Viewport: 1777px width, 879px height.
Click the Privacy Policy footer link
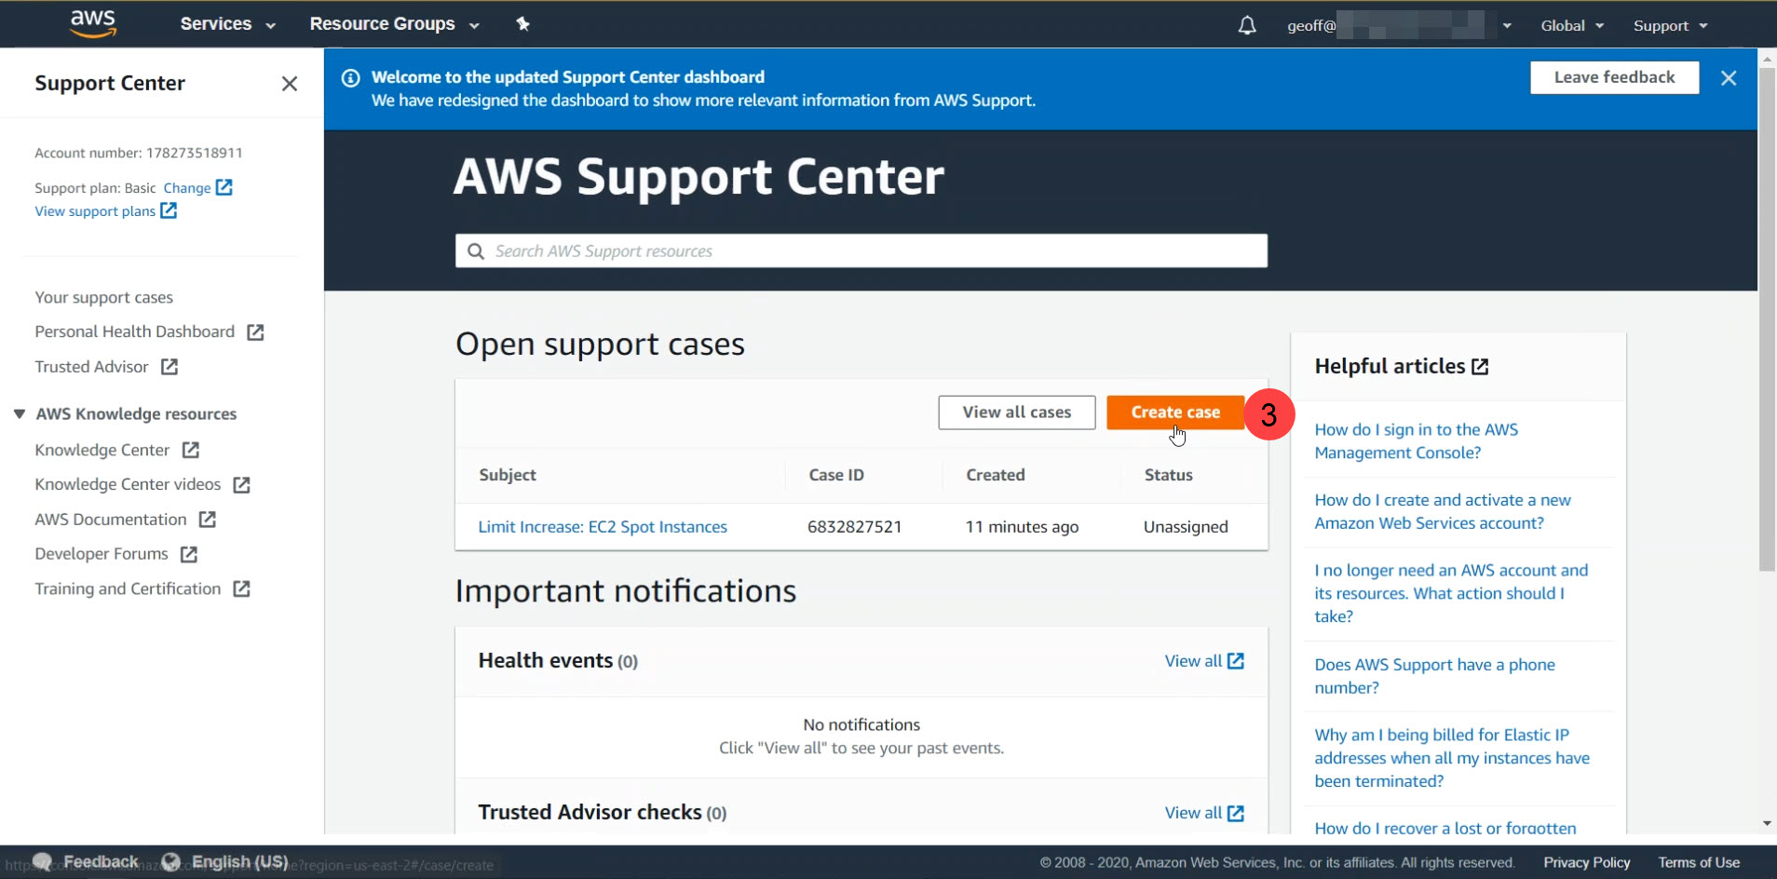(1586, 862)
